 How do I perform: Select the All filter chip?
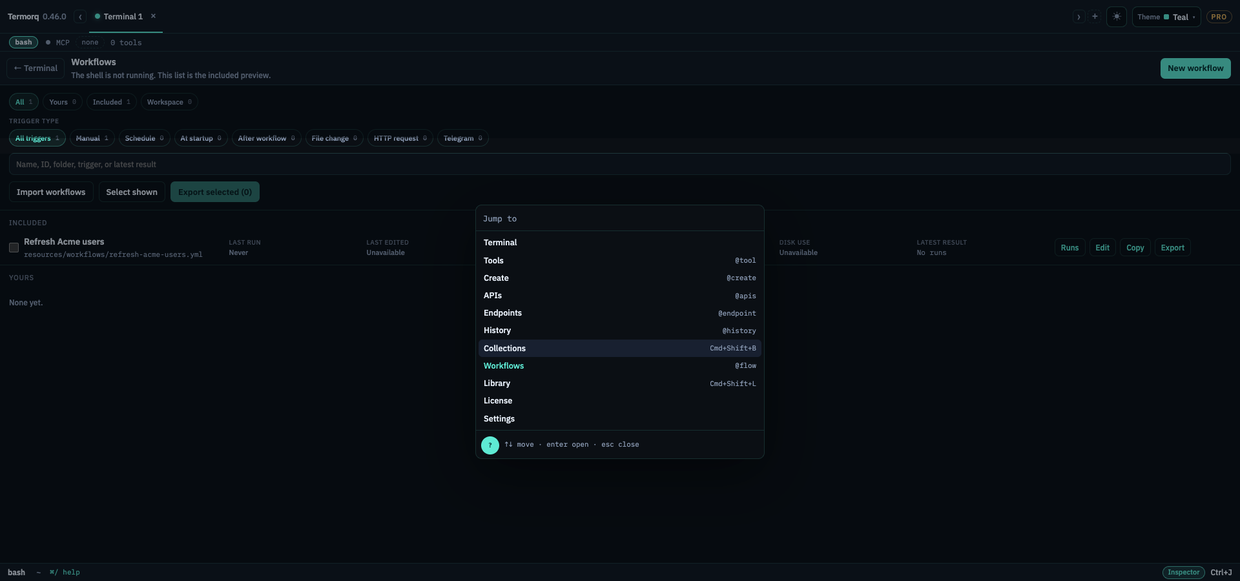pyautogui.click(x=24, y=102)
